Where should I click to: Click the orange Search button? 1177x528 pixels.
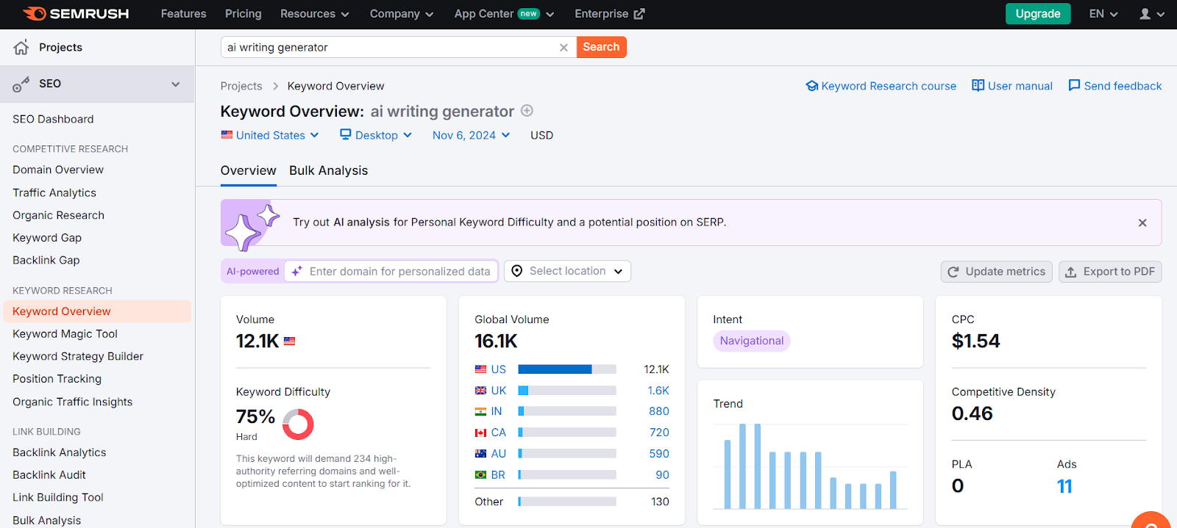(x=601, y=47)
